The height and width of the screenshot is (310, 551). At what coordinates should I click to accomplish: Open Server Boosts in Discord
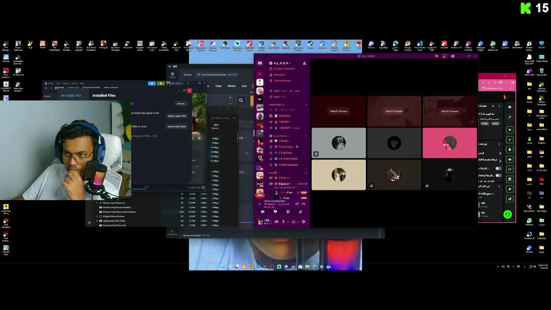pyautogui.click(x=282, y=81)
